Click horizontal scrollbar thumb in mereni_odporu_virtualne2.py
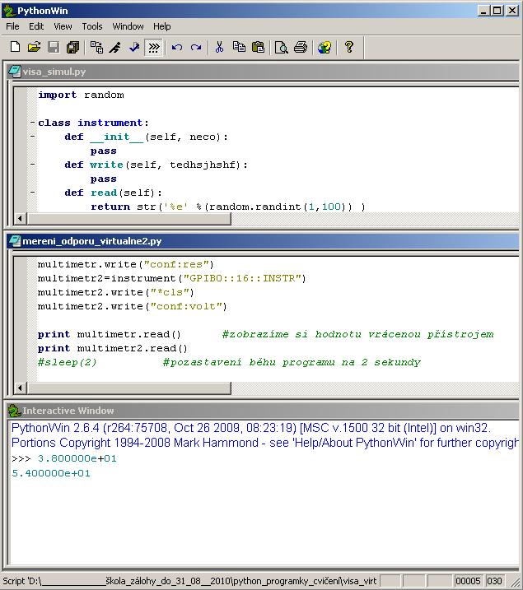 [x=129, y=388]
